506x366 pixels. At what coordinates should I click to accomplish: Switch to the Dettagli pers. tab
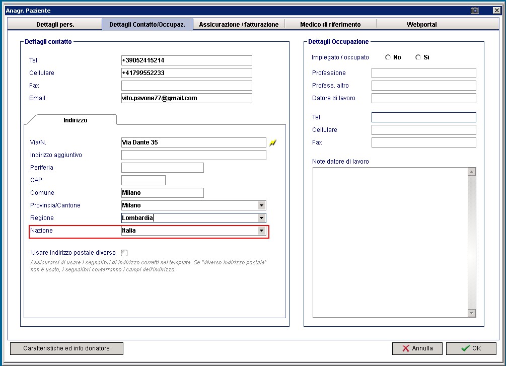pos(55,24)
